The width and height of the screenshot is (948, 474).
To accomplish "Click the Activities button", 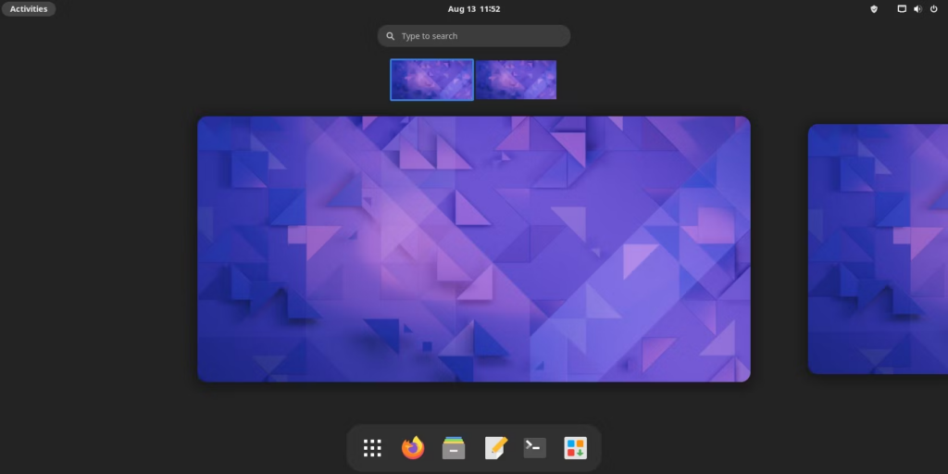I will [x=29, y=9].
